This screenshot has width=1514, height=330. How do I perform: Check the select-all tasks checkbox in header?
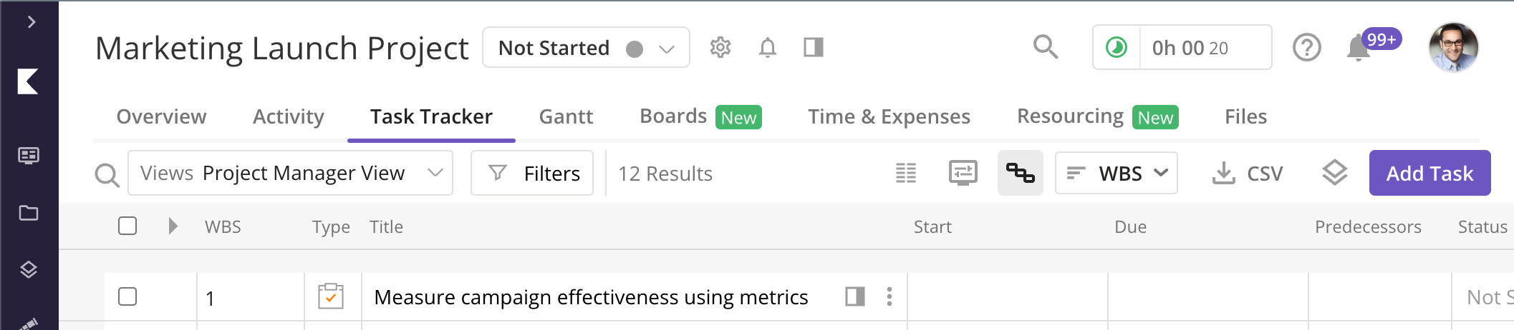(x=127, y=226)
